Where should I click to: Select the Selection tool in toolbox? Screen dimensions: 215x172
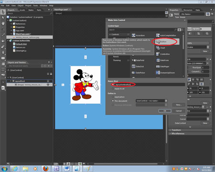(x=3, y=12)
